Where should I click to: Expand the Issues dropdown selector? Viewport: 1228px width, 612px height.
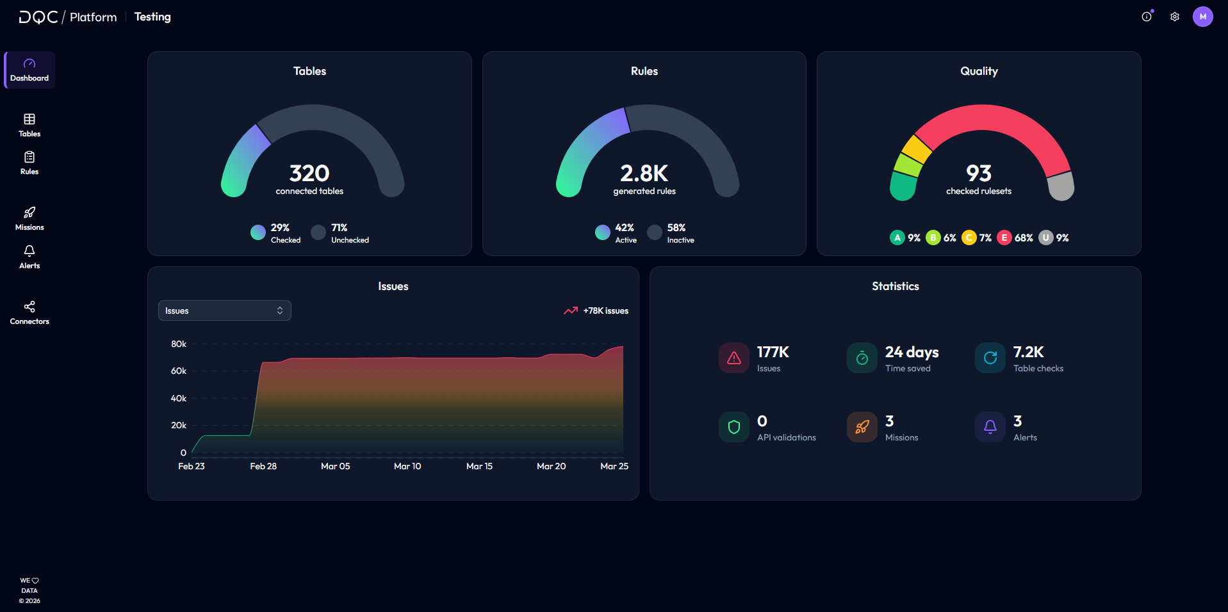coord(225,310)
